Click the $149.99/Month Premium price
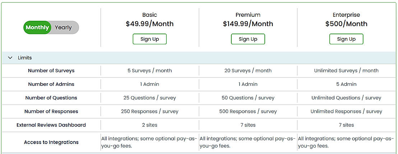This screenshot has height=154, width=398. click(248, 24)
